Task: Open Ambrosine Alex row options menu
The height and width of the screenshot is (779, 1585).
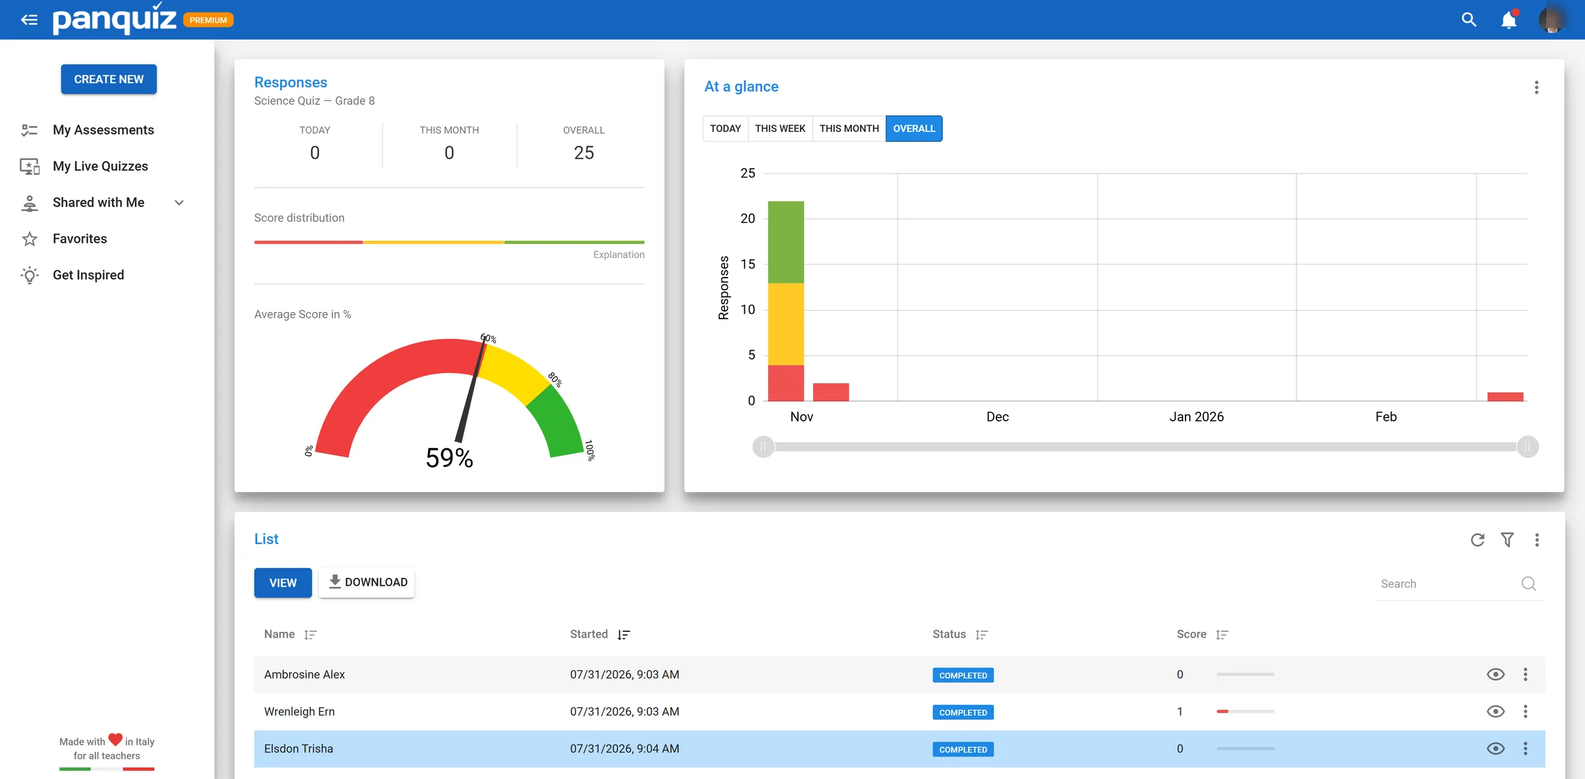Action: tap(1526, 674)
